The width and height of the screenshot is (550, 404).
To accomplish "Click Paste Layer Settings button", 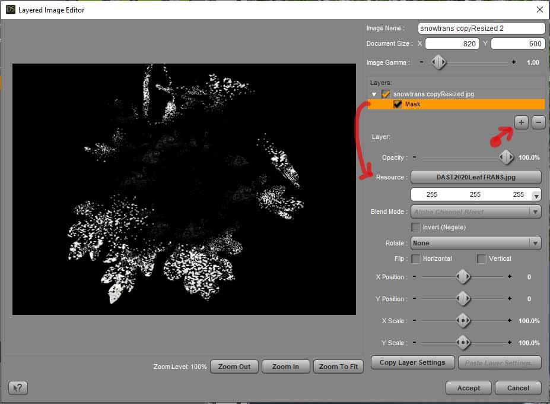I will click(500, 362).
